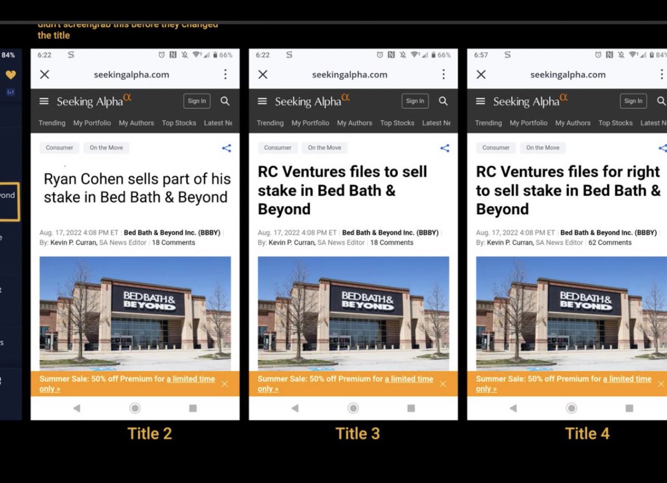Viewport: 667px width, 483px height.
Task: Open 18 Comments link in Title 3 screenshot
Action: click(392, 243)
